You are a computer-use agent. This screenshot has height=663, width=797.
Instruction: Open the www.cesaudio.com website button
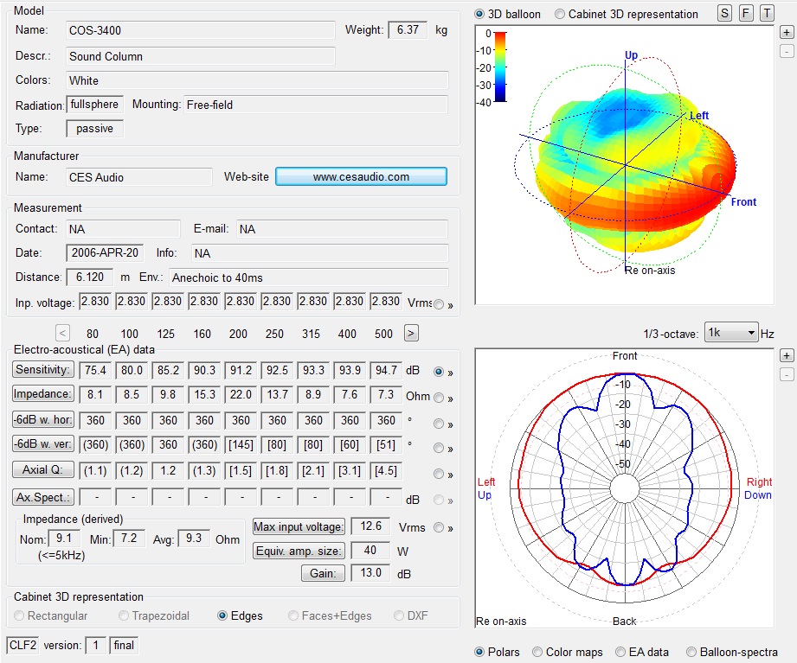361,177
